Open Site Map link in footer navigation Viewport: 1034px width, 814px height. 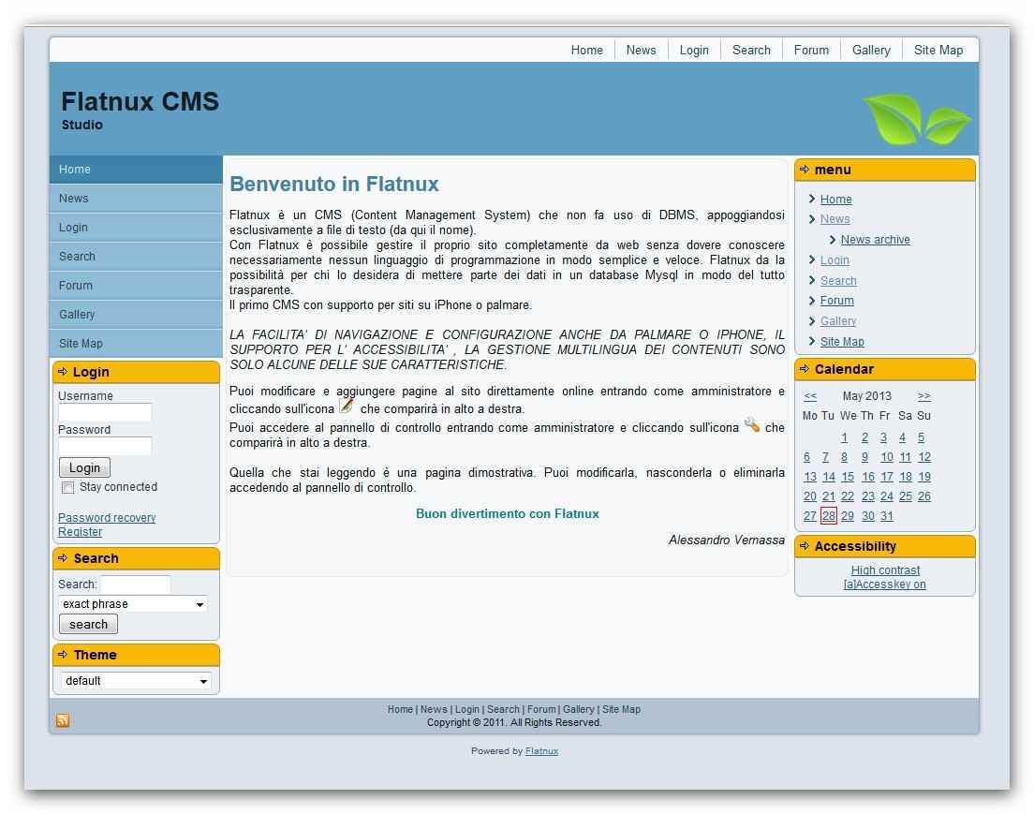(x=621, y=709)
